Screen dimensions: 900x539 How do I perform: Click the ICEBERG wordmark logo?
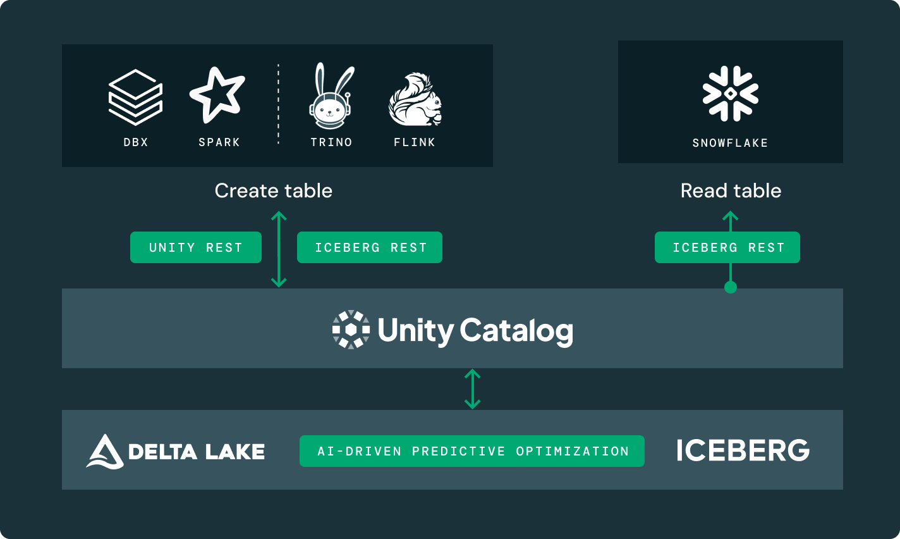[743, 450]
